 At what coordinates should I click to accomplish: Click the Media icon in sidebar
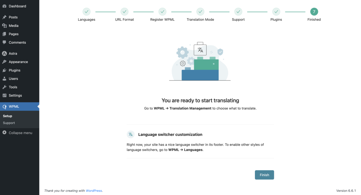[x=4, y=26]
